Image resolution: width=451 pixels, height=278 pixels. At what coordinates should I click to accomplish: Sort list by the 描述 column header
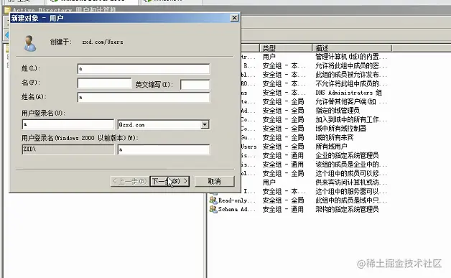(352, 48)
